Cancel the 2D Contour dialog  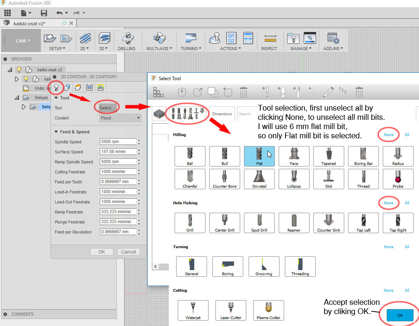tap(128, 252)
